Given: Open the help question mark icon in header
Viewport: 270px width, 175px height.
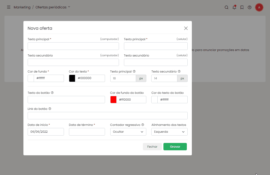Looking at the screenshot, I should coord(249,7).
